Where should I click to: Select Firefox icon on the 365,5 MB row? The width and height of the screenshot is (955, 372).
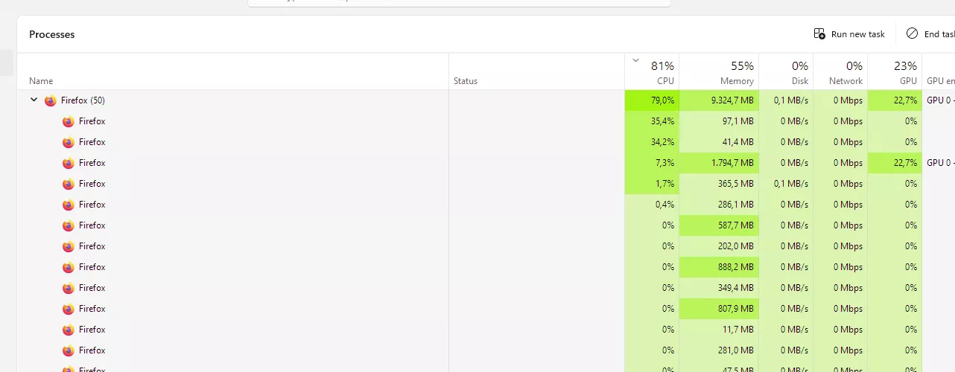[69, 184]
